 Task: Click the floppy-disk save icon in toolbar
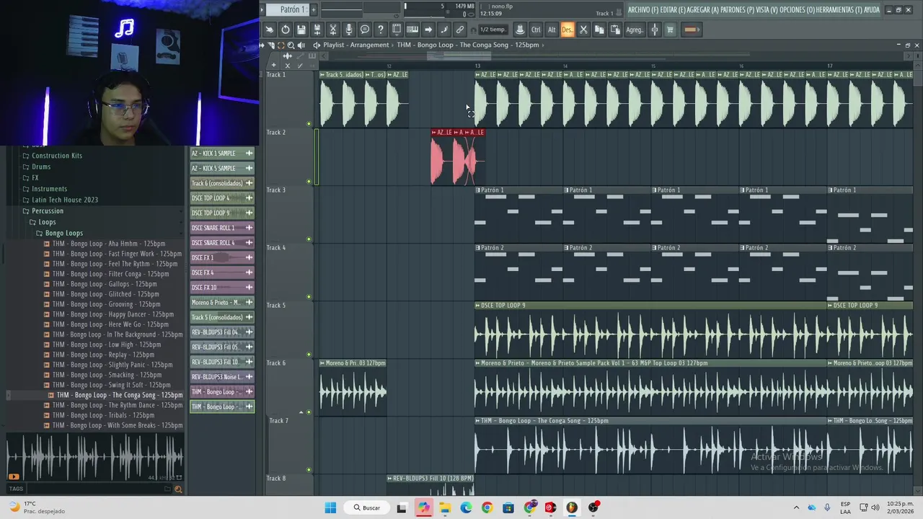pyautogui.click(x=301, y=30)
